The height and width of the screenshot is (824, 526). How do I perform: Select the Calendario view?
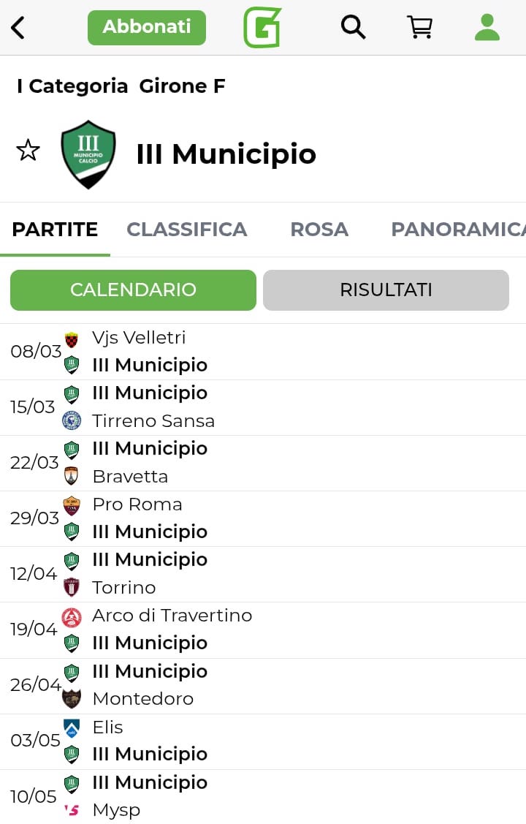(133, 290)
